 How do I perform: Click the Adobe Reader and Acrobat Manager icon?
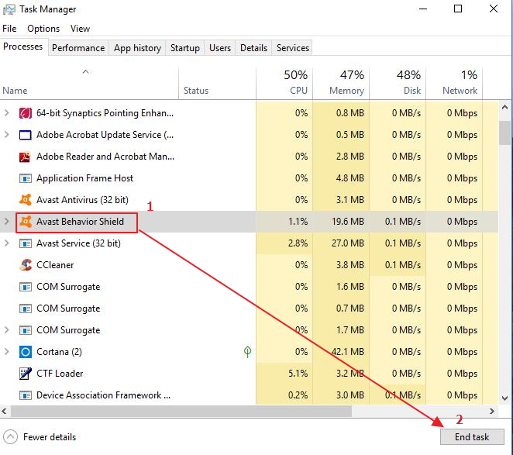(25, 157)
